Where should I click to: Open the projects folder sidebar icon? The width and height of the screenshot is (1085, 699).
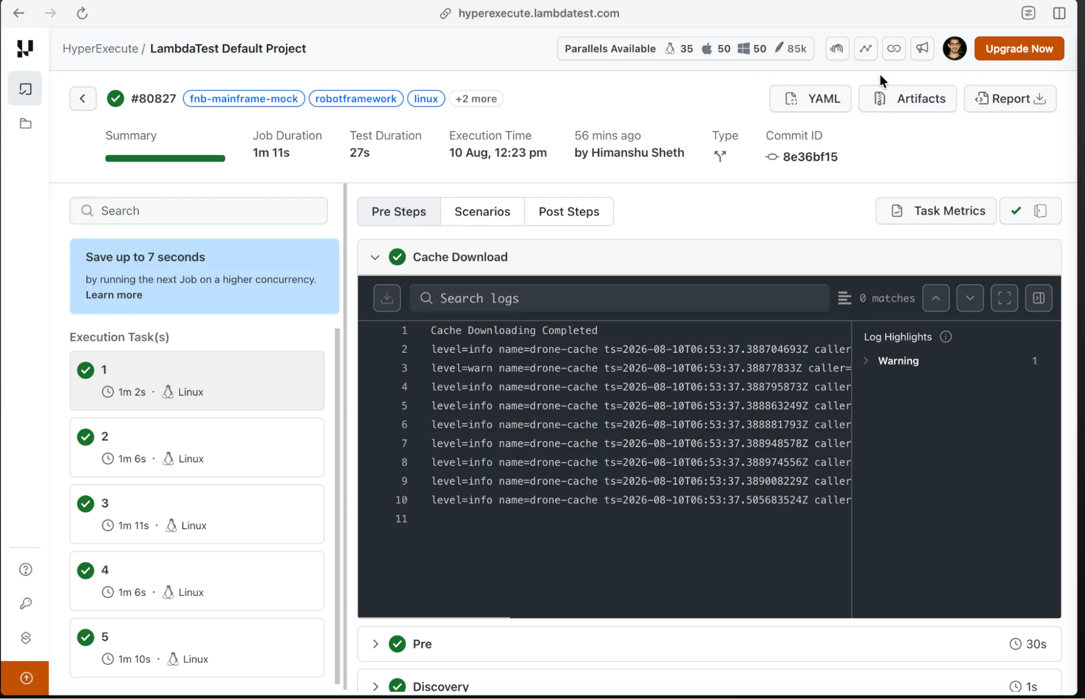click(x=26, y=124)
